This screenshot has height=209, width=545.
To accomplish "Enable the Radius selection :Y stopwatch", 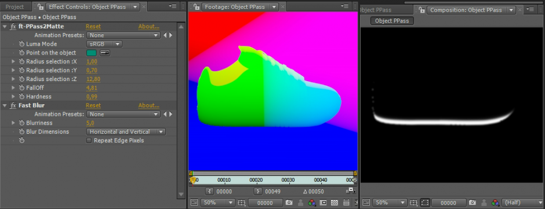I will point(22,71).
